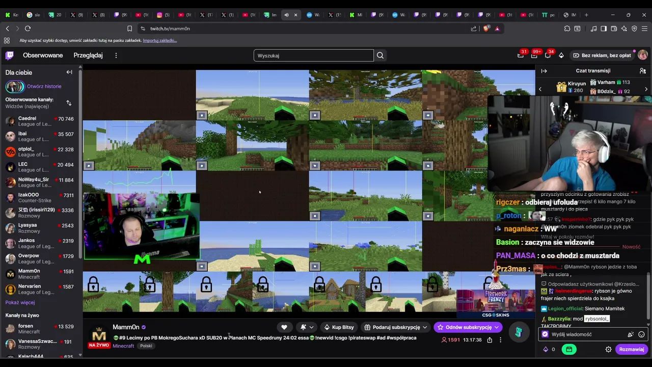Click the search magnifier button
This screenshot has width=652, height=367.
click(380, 56)
